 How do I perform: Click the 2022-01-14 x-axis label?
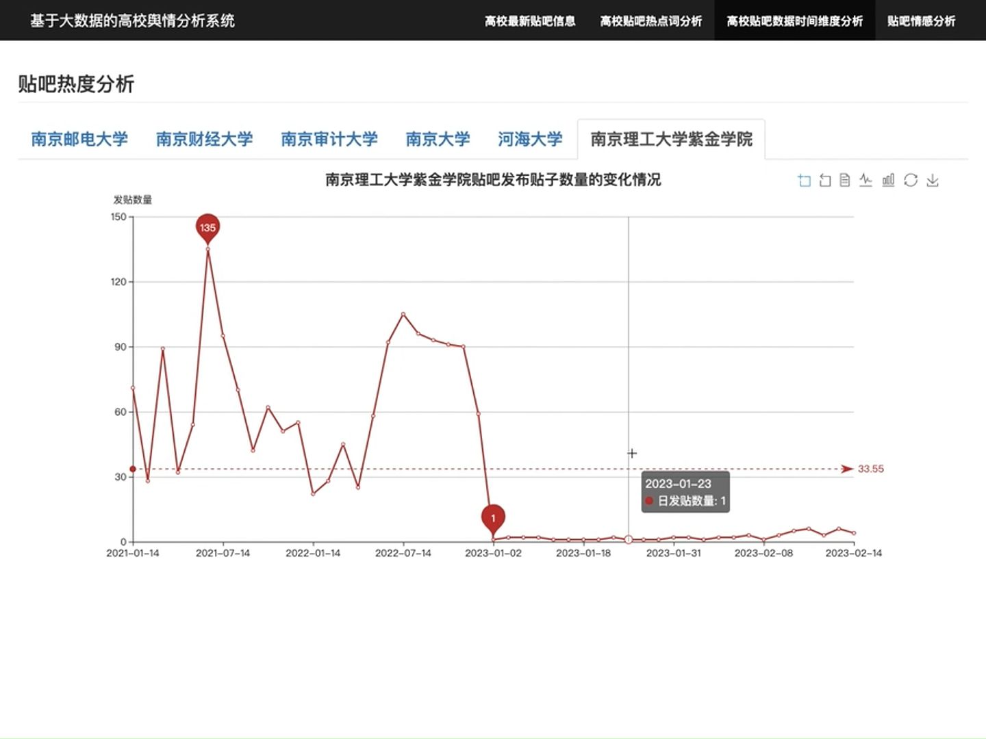(x=313, y=553)
